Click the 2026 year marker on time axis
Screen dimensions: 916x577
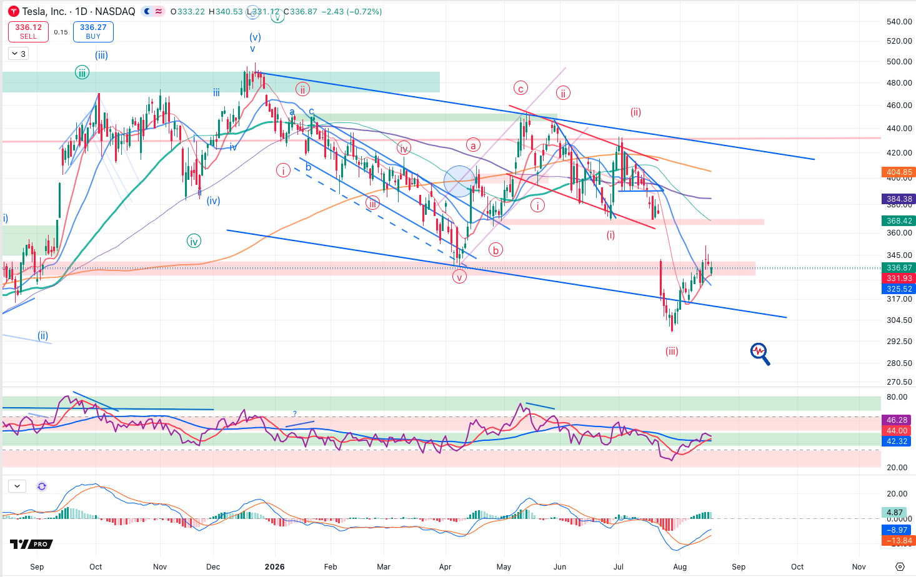(x=274, y=567)
